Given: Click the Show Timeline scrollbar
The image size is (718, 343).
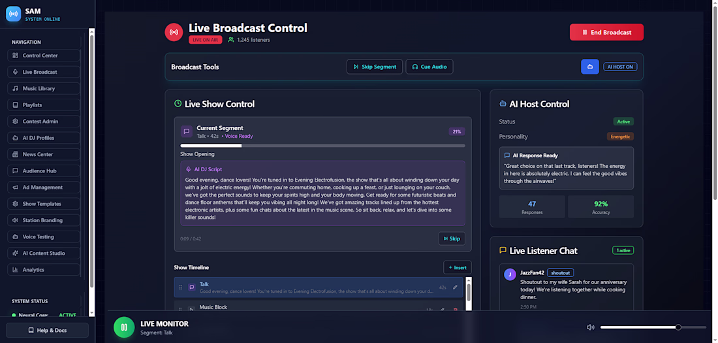Looking at the screenshot, I should click(469, 293).
